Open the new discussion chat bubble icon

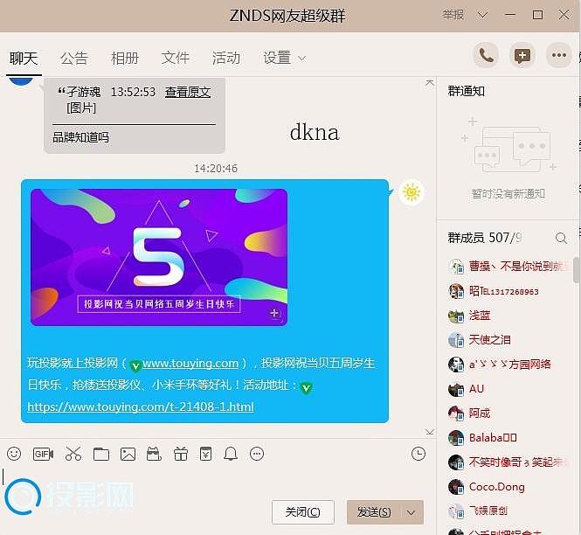pos(522,55)
